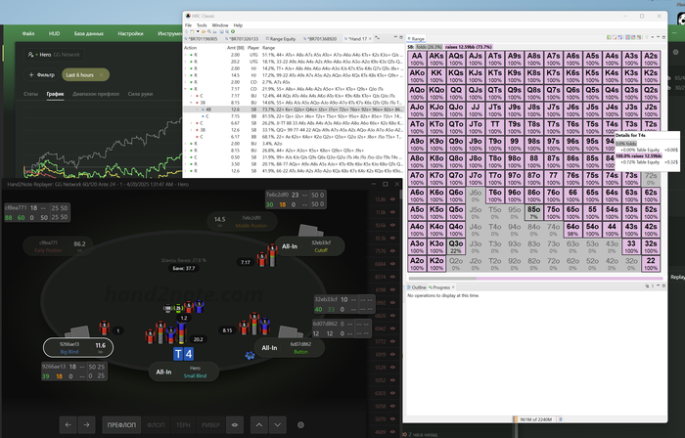Image resolution: width=685 pixels, height=438 pixels.
Task: Select the ФЛОП street button
Action: coord(156,424)
